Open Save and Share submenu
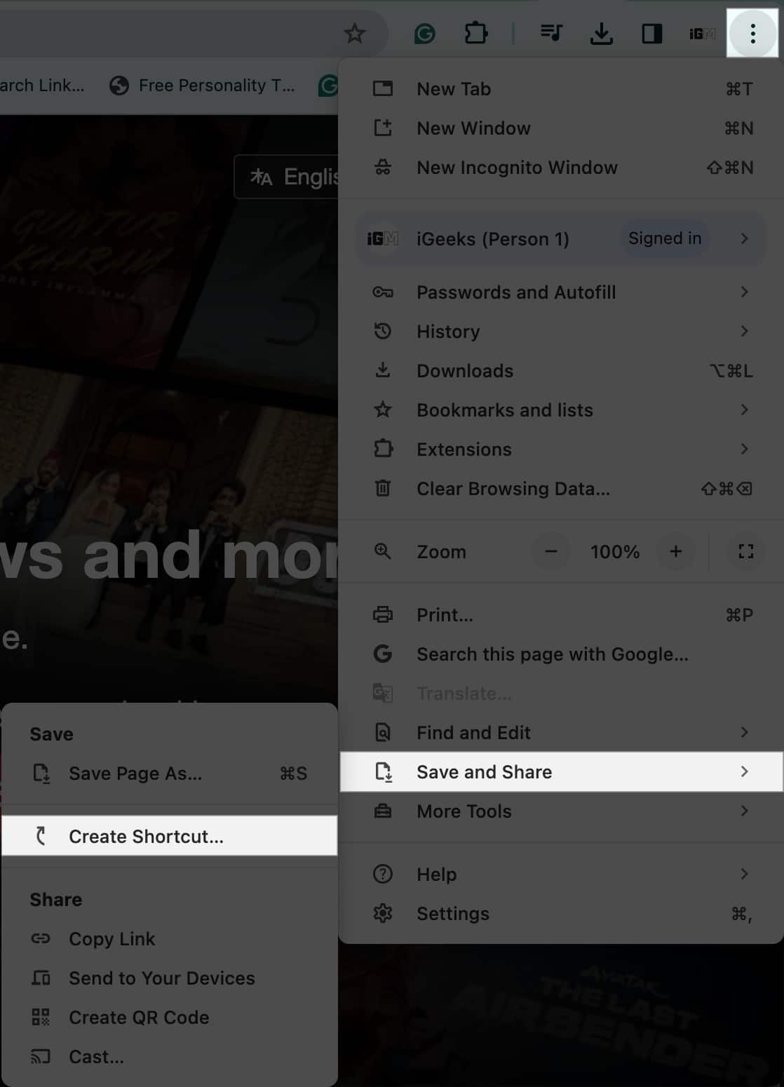 pos(561,772)
